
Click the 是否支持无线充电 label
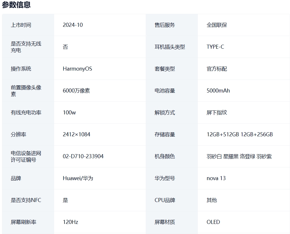pyautogui.click(x=26, y=47)
